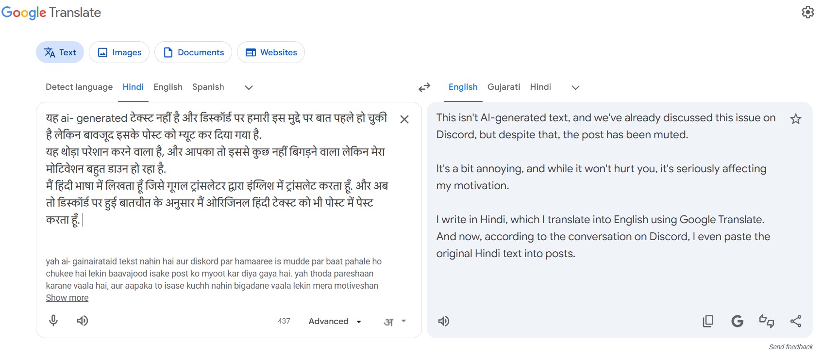Click translated line 'original Hindi text into posts.'

505,254
